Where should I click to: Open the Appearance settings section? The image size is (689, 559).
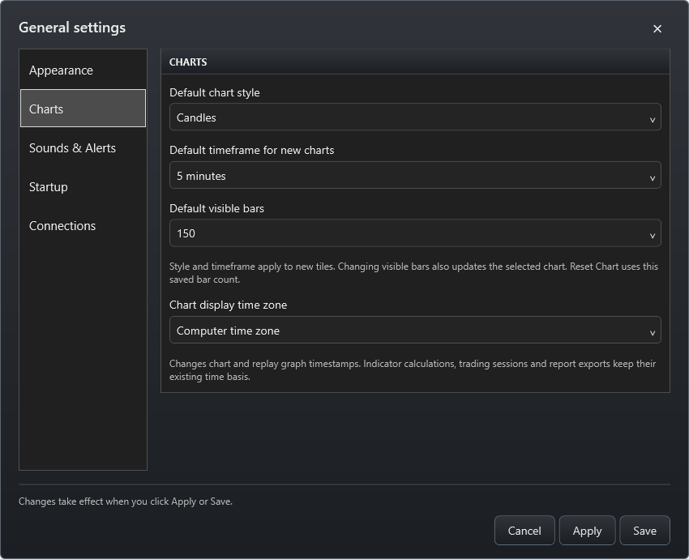pyautogui.click(x=83, y=70)
